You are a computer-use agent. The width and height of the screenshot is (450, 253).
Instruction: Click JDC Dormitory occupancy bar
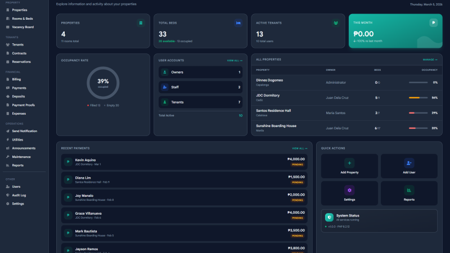(418, 98)
